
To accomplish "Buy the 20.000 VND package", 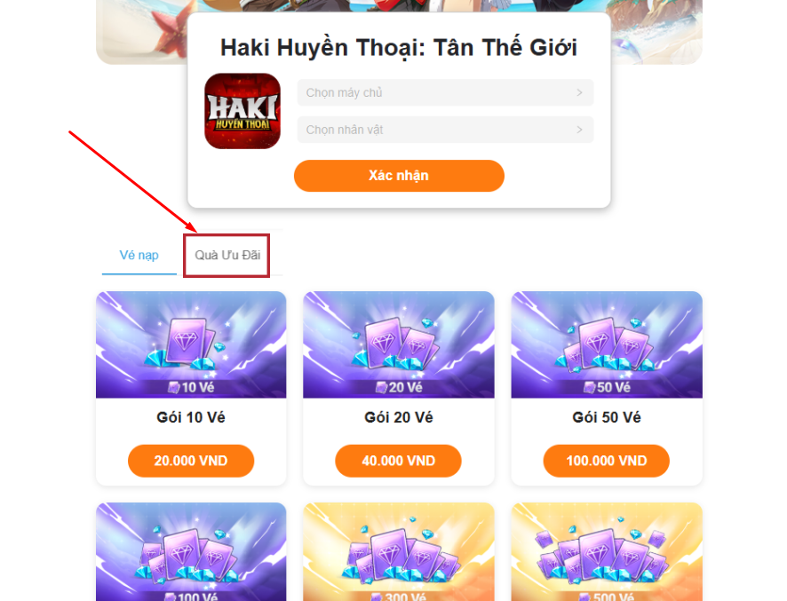I will [x=191, y=461].
